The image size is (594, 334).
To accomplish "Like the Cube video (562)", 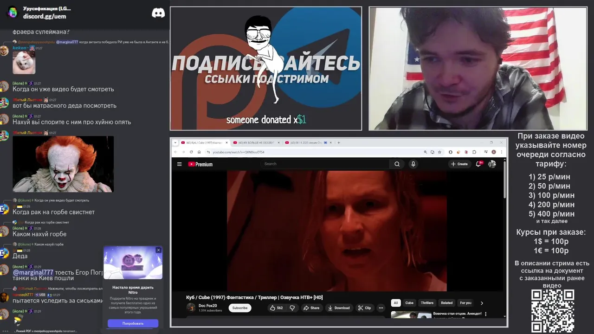I will tap(277, 308).
